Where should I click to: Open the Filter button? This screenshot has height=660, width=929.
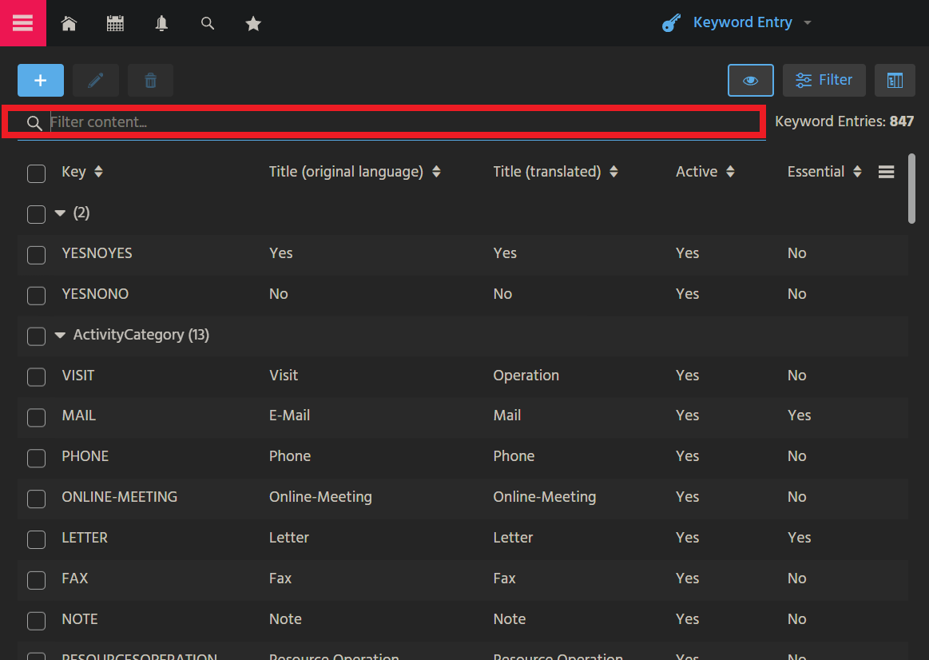(824, 81)
